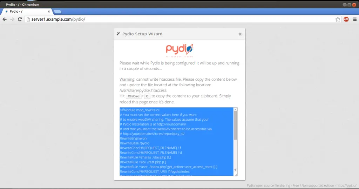This screenshot has width=359, height=189.
Task: Bookmark this page with the star icon
Action: pos(338,20)
